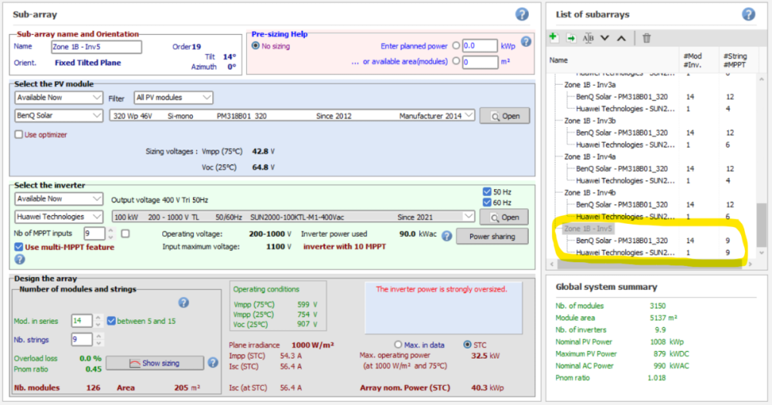Screen dimensions: 772x405
Task: Expand the All PV modules filter dropdown
Action: pos(173,98)
